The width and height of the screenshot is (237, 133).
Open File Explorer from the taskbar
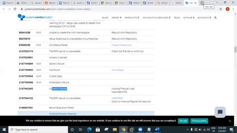coord(115,130)
